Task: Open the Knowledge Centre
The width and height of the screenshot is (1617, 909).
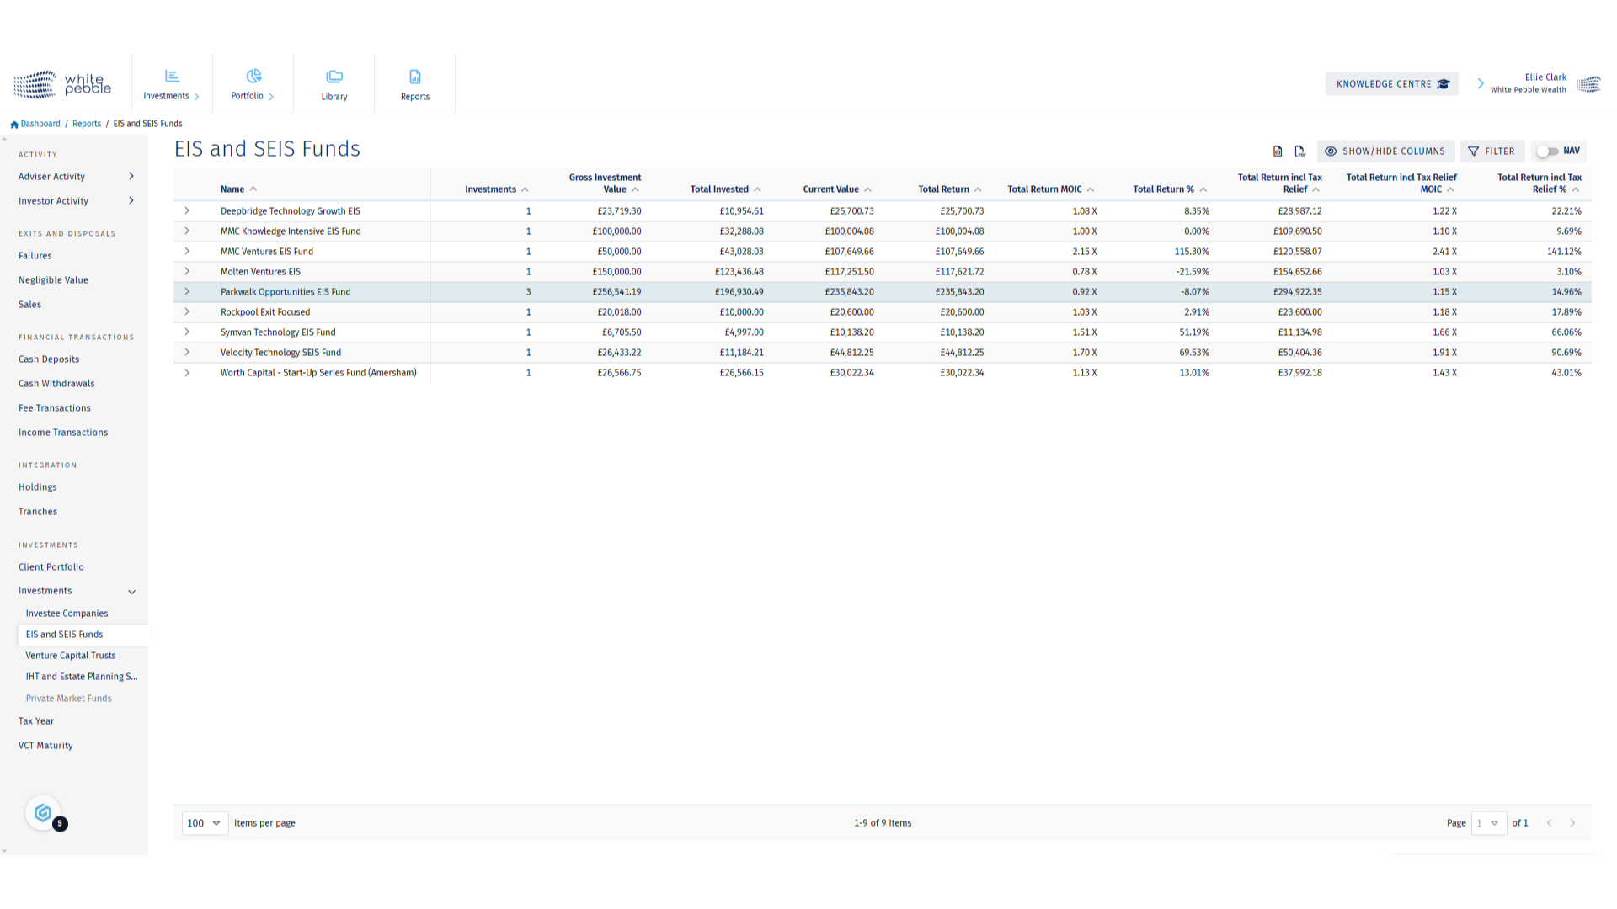Action: (1391, 84)
